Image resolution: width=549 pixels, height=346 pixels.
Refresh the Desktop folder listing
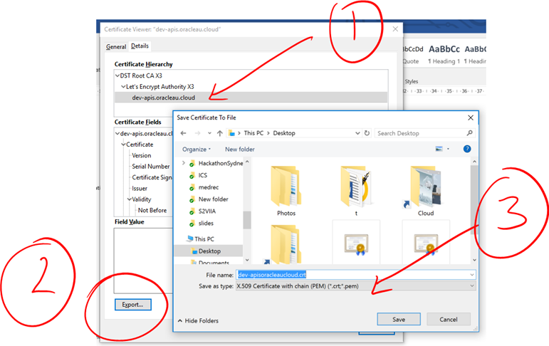click(367, 133)
